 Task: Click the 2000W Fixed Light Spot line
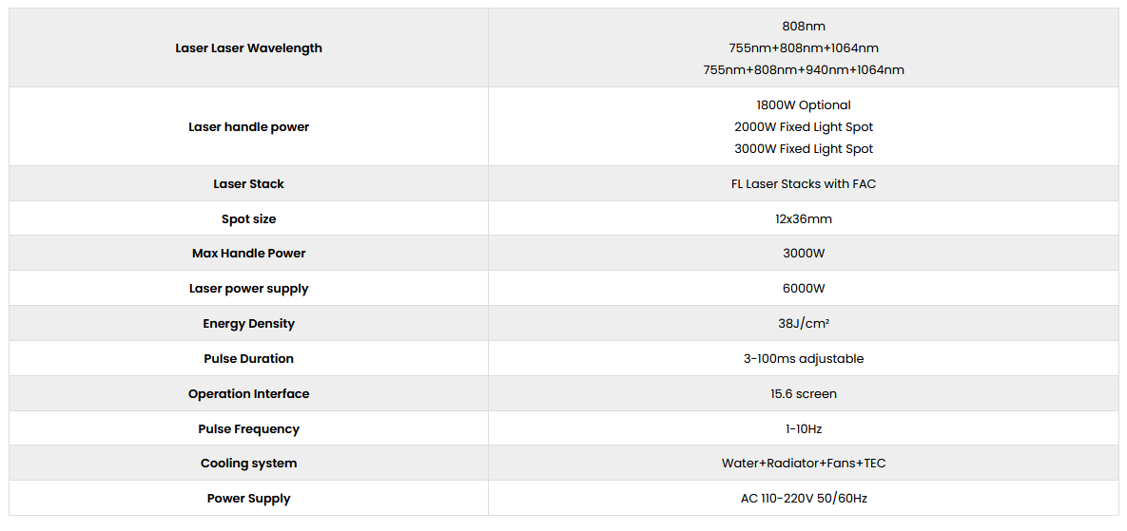tap(804, 127)
